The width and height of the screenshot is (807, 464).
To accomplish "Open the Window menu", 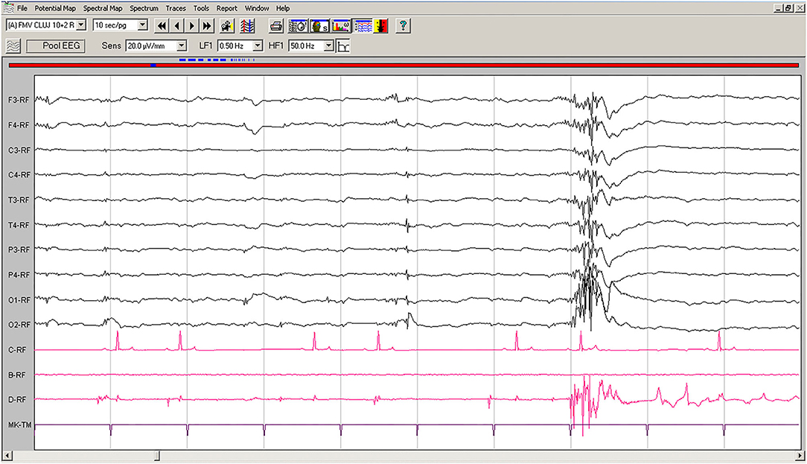I will coord(257,8).
